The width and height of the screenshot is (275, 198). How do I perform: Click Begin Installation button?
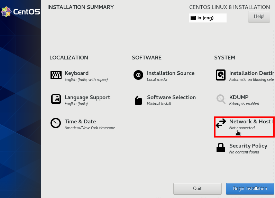click(250, 189)
